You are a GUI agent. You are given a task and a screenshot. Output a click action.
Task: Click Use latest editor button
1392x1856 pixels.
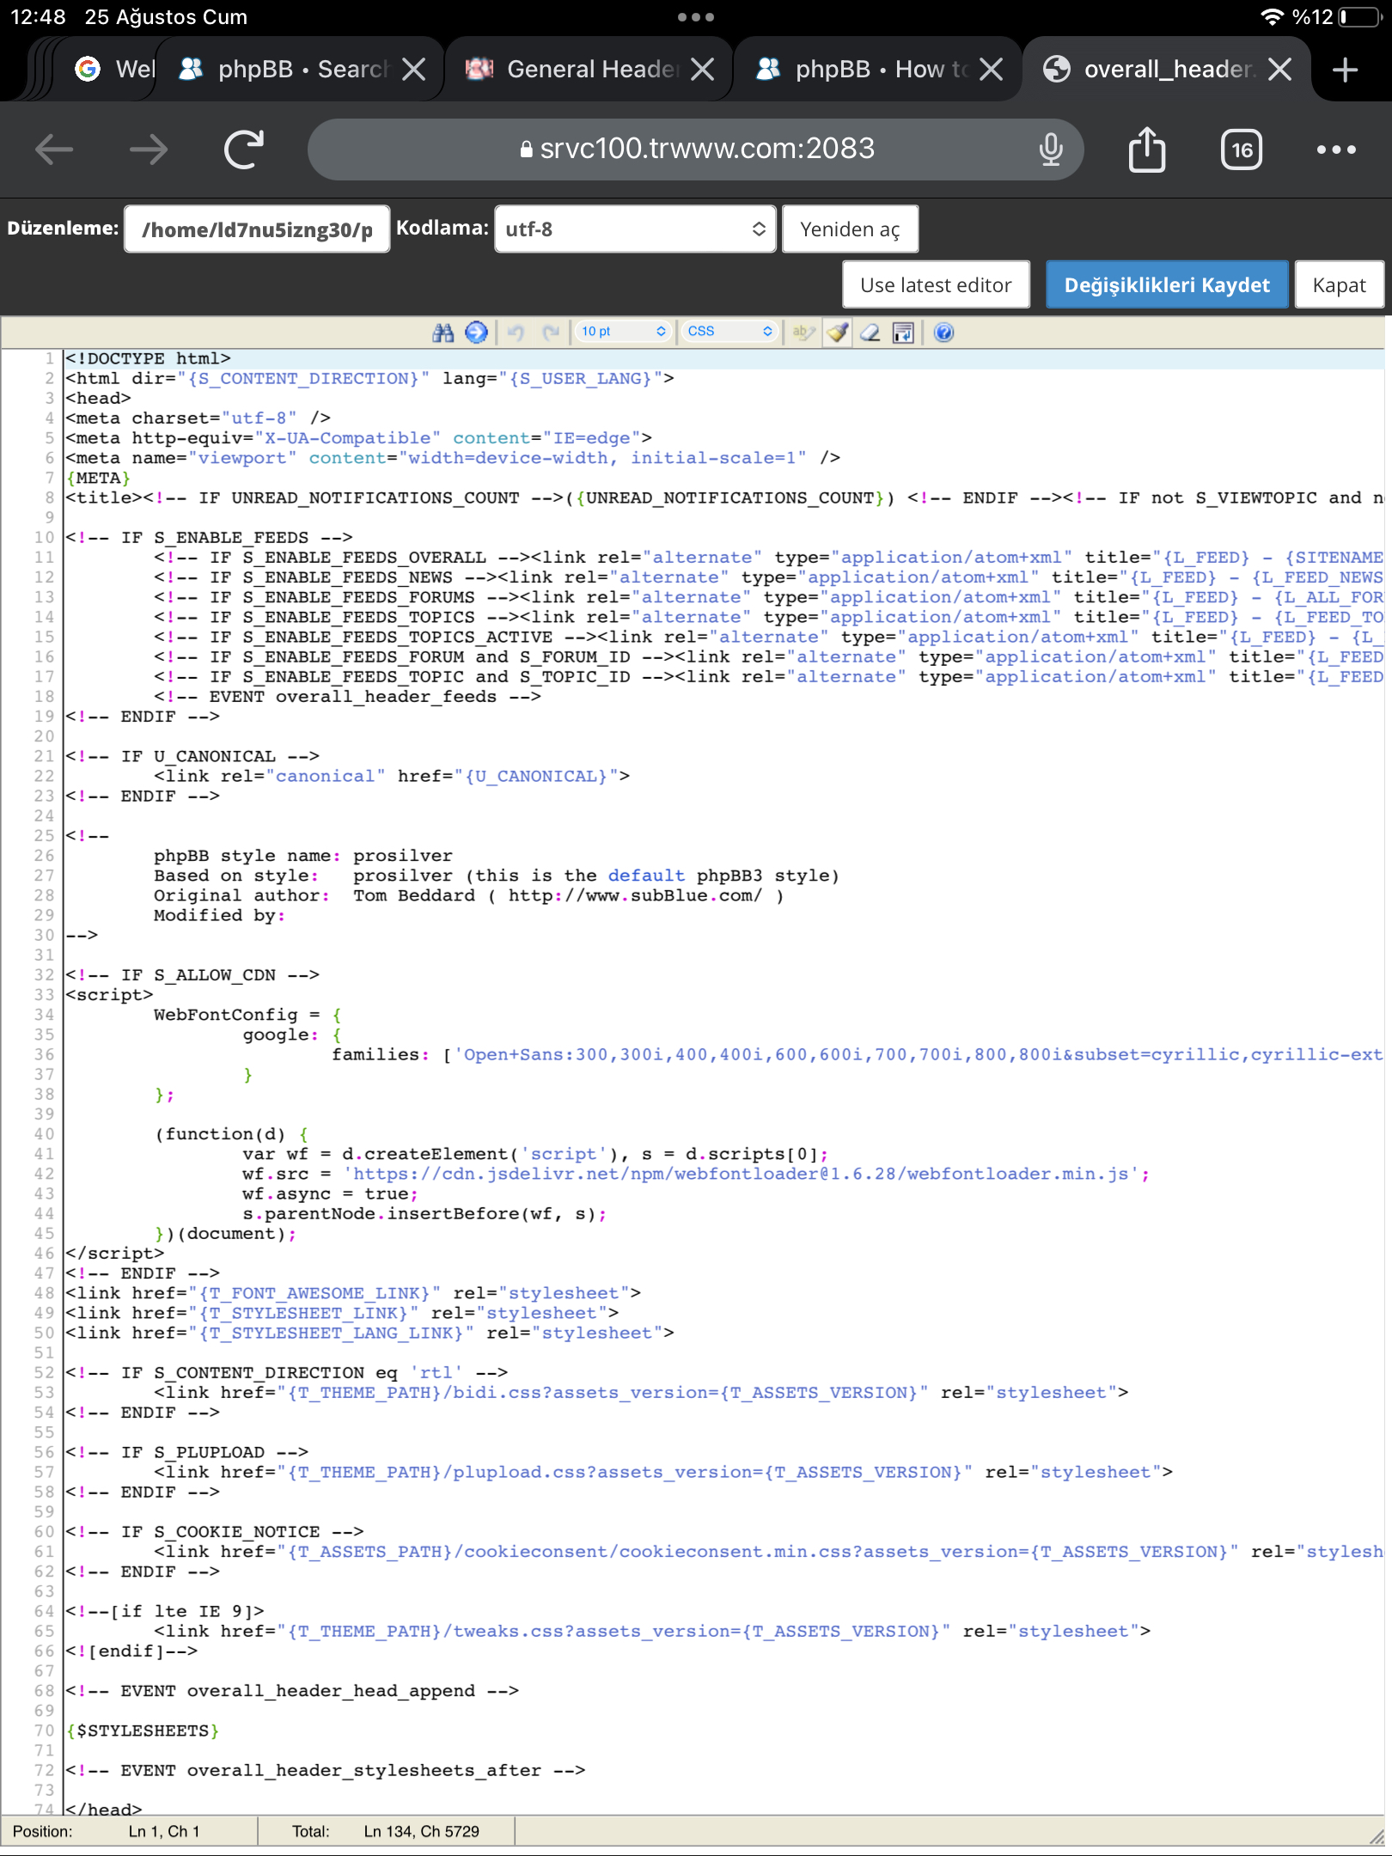click(x=936, y=284)
